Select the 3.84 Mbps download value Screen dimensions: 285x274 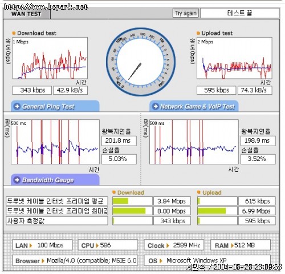point(172,201)
